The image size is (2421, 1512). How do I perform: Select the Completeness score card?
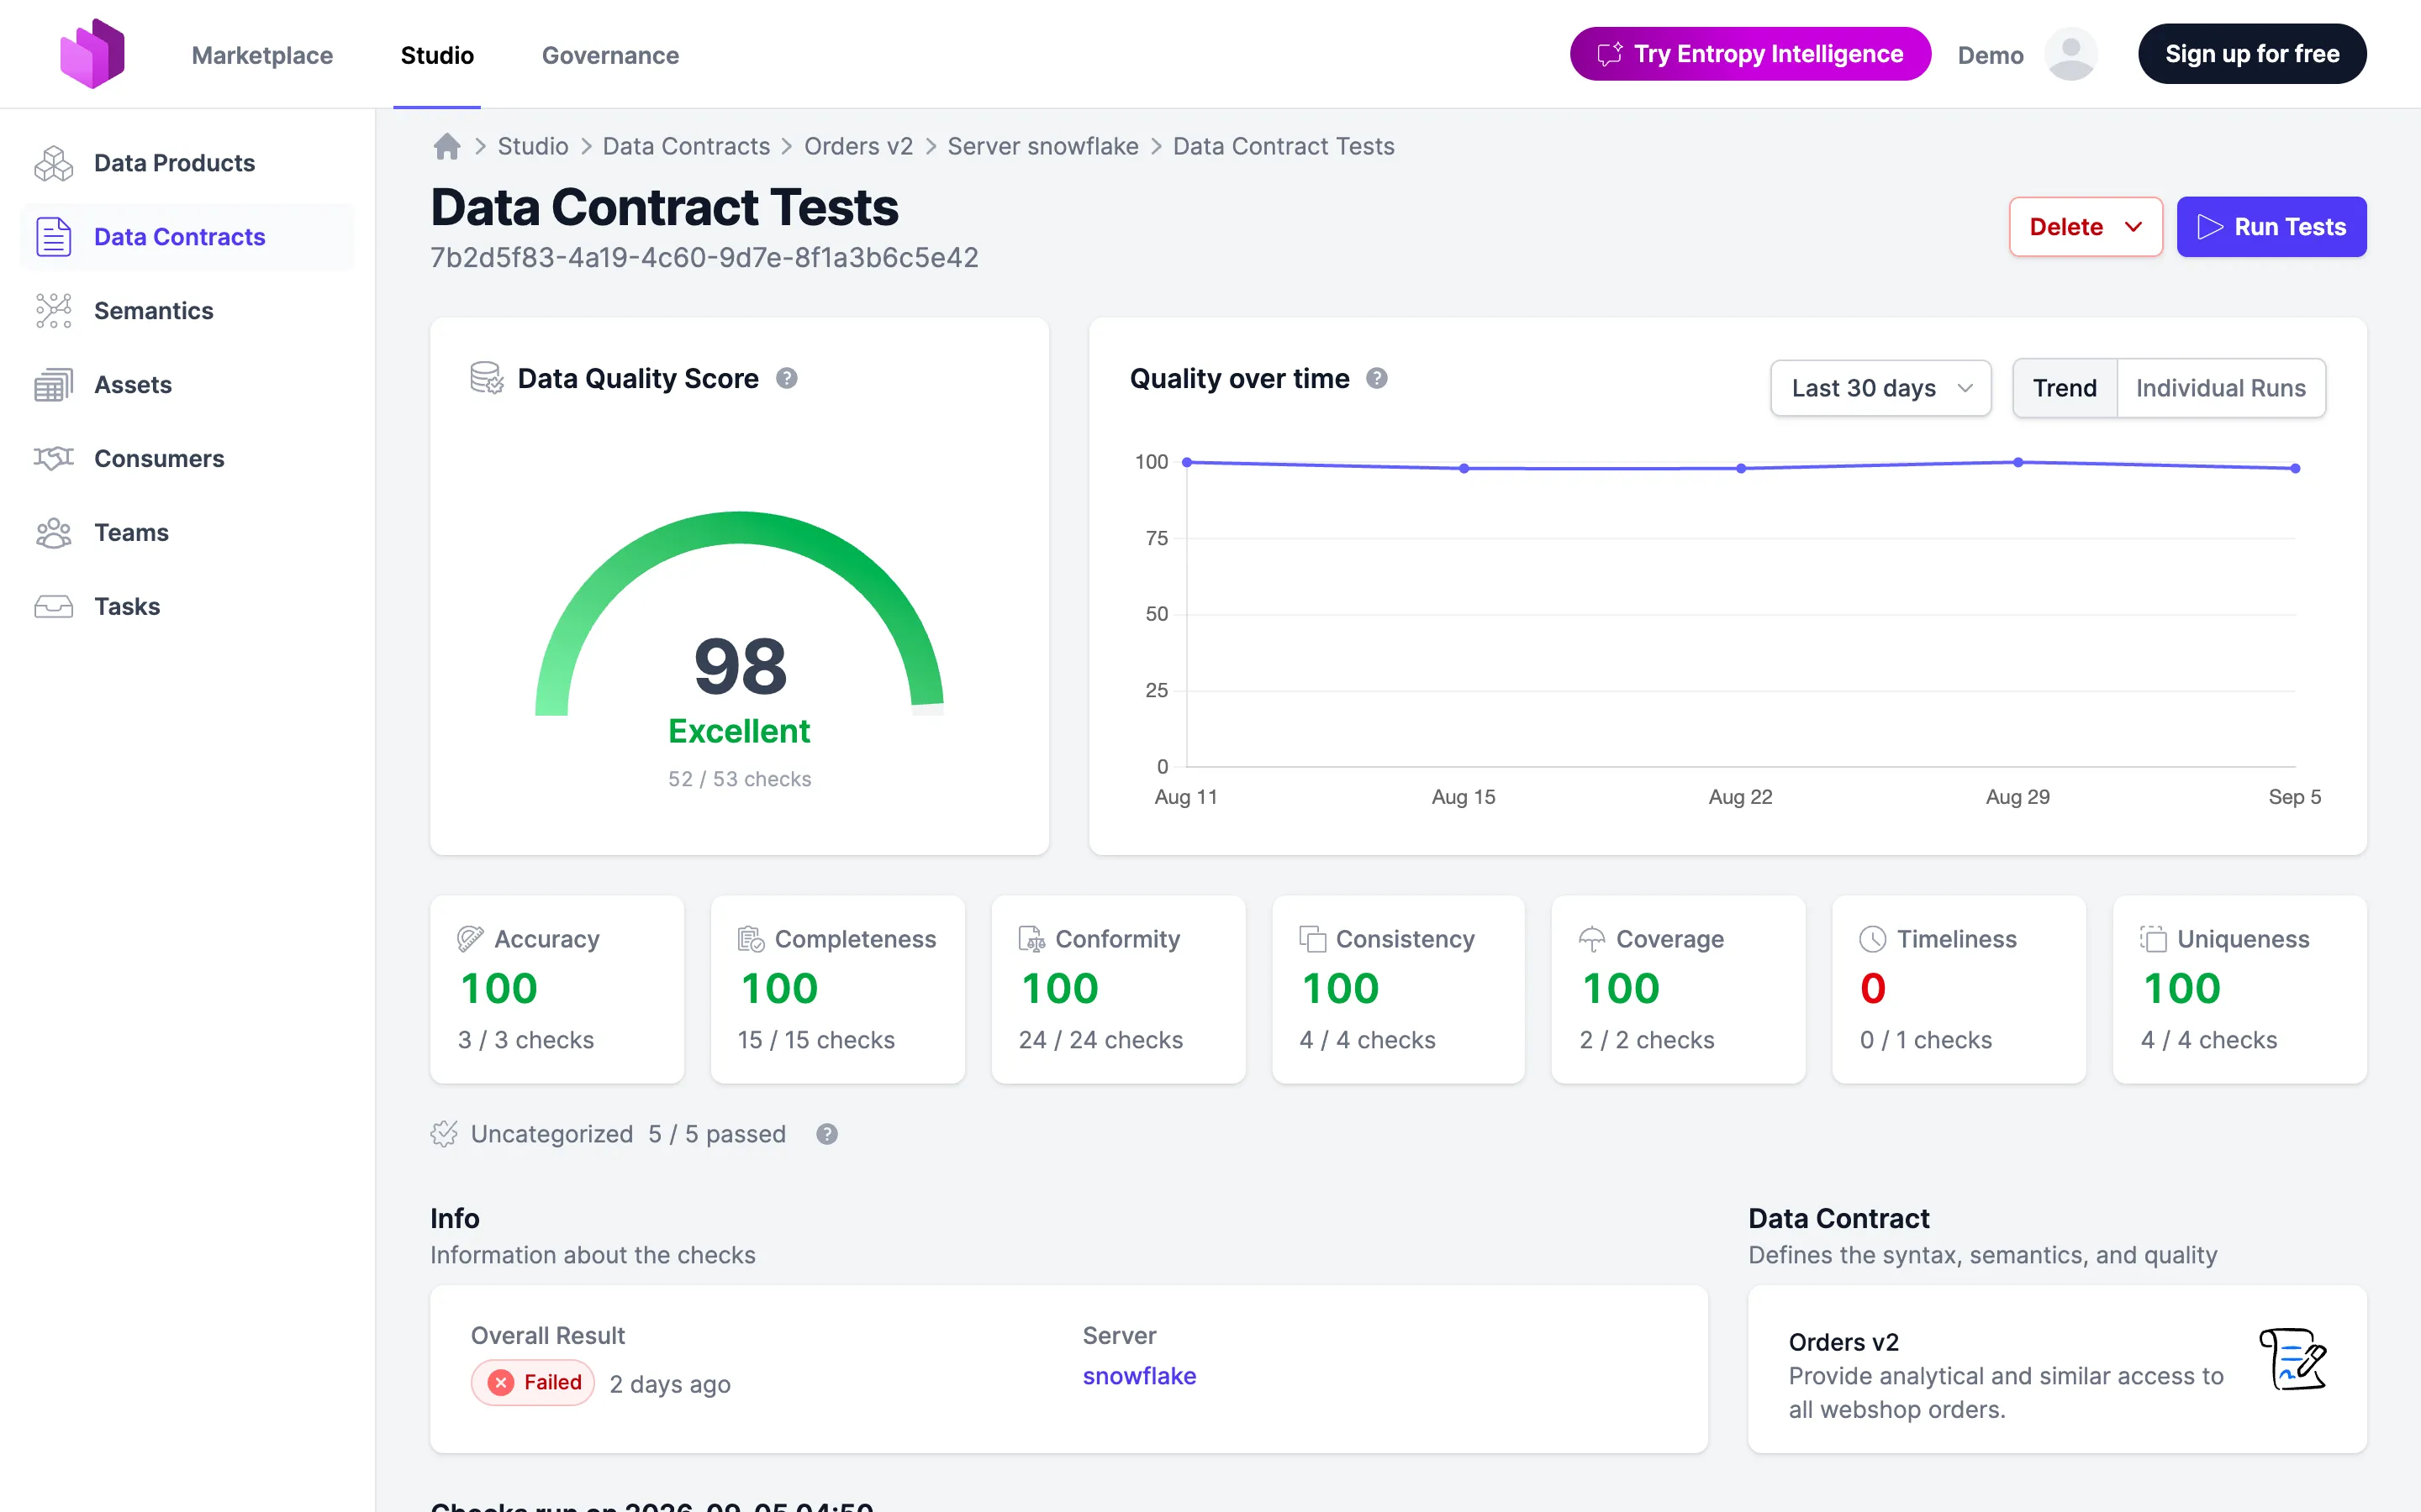click(837, 989)
